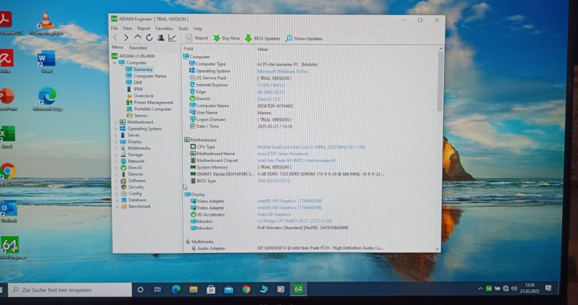578x305 pixels.
Task: Refresh the page with the circular arrow icon
Action: [149, 38]
